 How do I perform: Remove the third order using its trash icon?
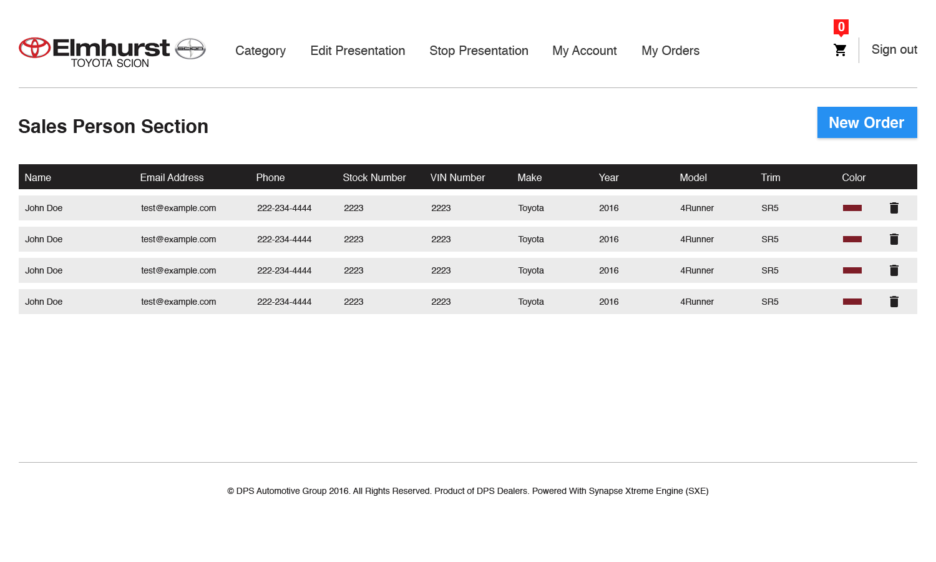coord(894,270)
